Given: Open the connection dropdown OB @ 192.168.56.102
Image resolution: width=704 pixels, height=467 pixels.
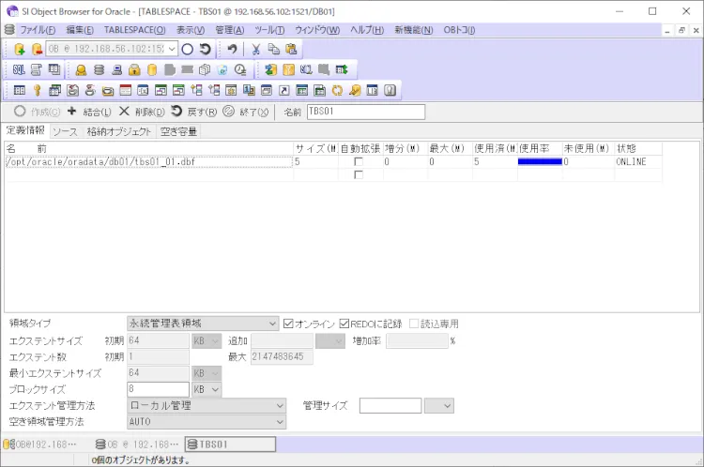Looking at the screenshot, I should [172, 49].
